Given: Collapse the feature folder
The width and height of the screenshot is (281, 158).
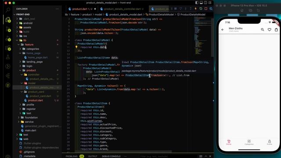Looking at the screenshot, I should point(29,45).
